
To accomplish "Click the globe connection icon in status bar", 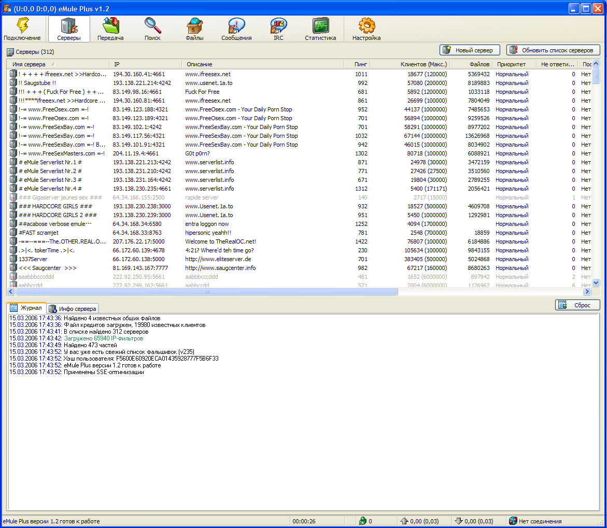I will pos(513,521).
